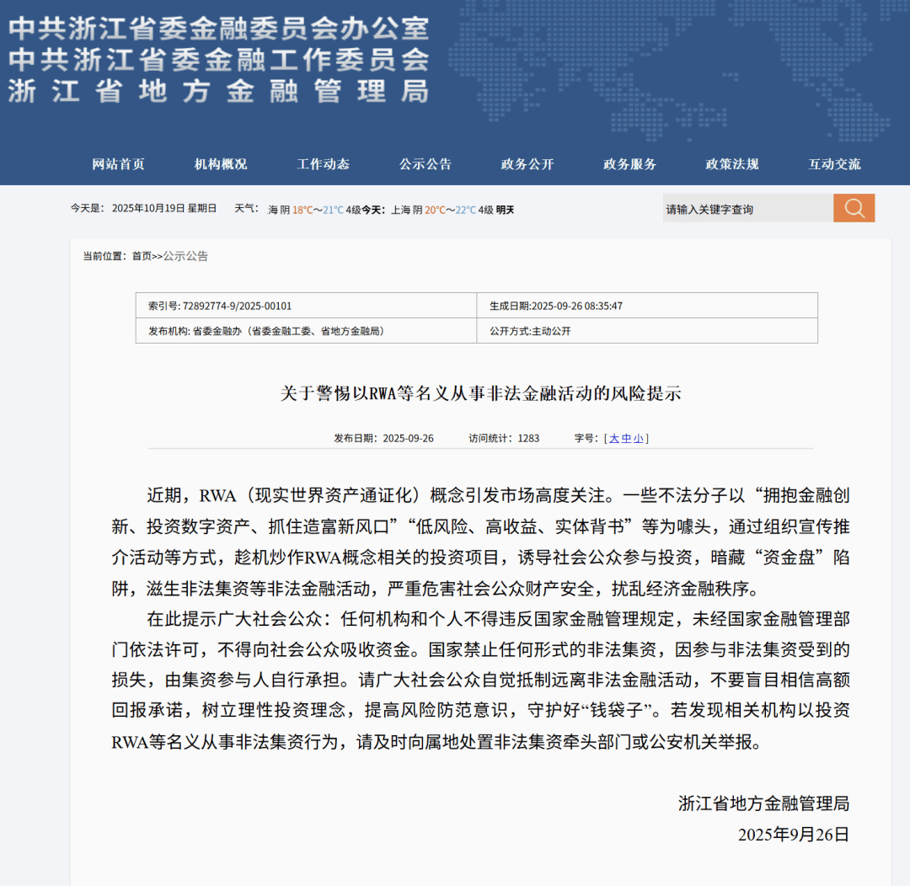This screenshot has height=886, width=910.
Task: Open the 机构概况 navigation menu
Action: (x=221, y=164)
